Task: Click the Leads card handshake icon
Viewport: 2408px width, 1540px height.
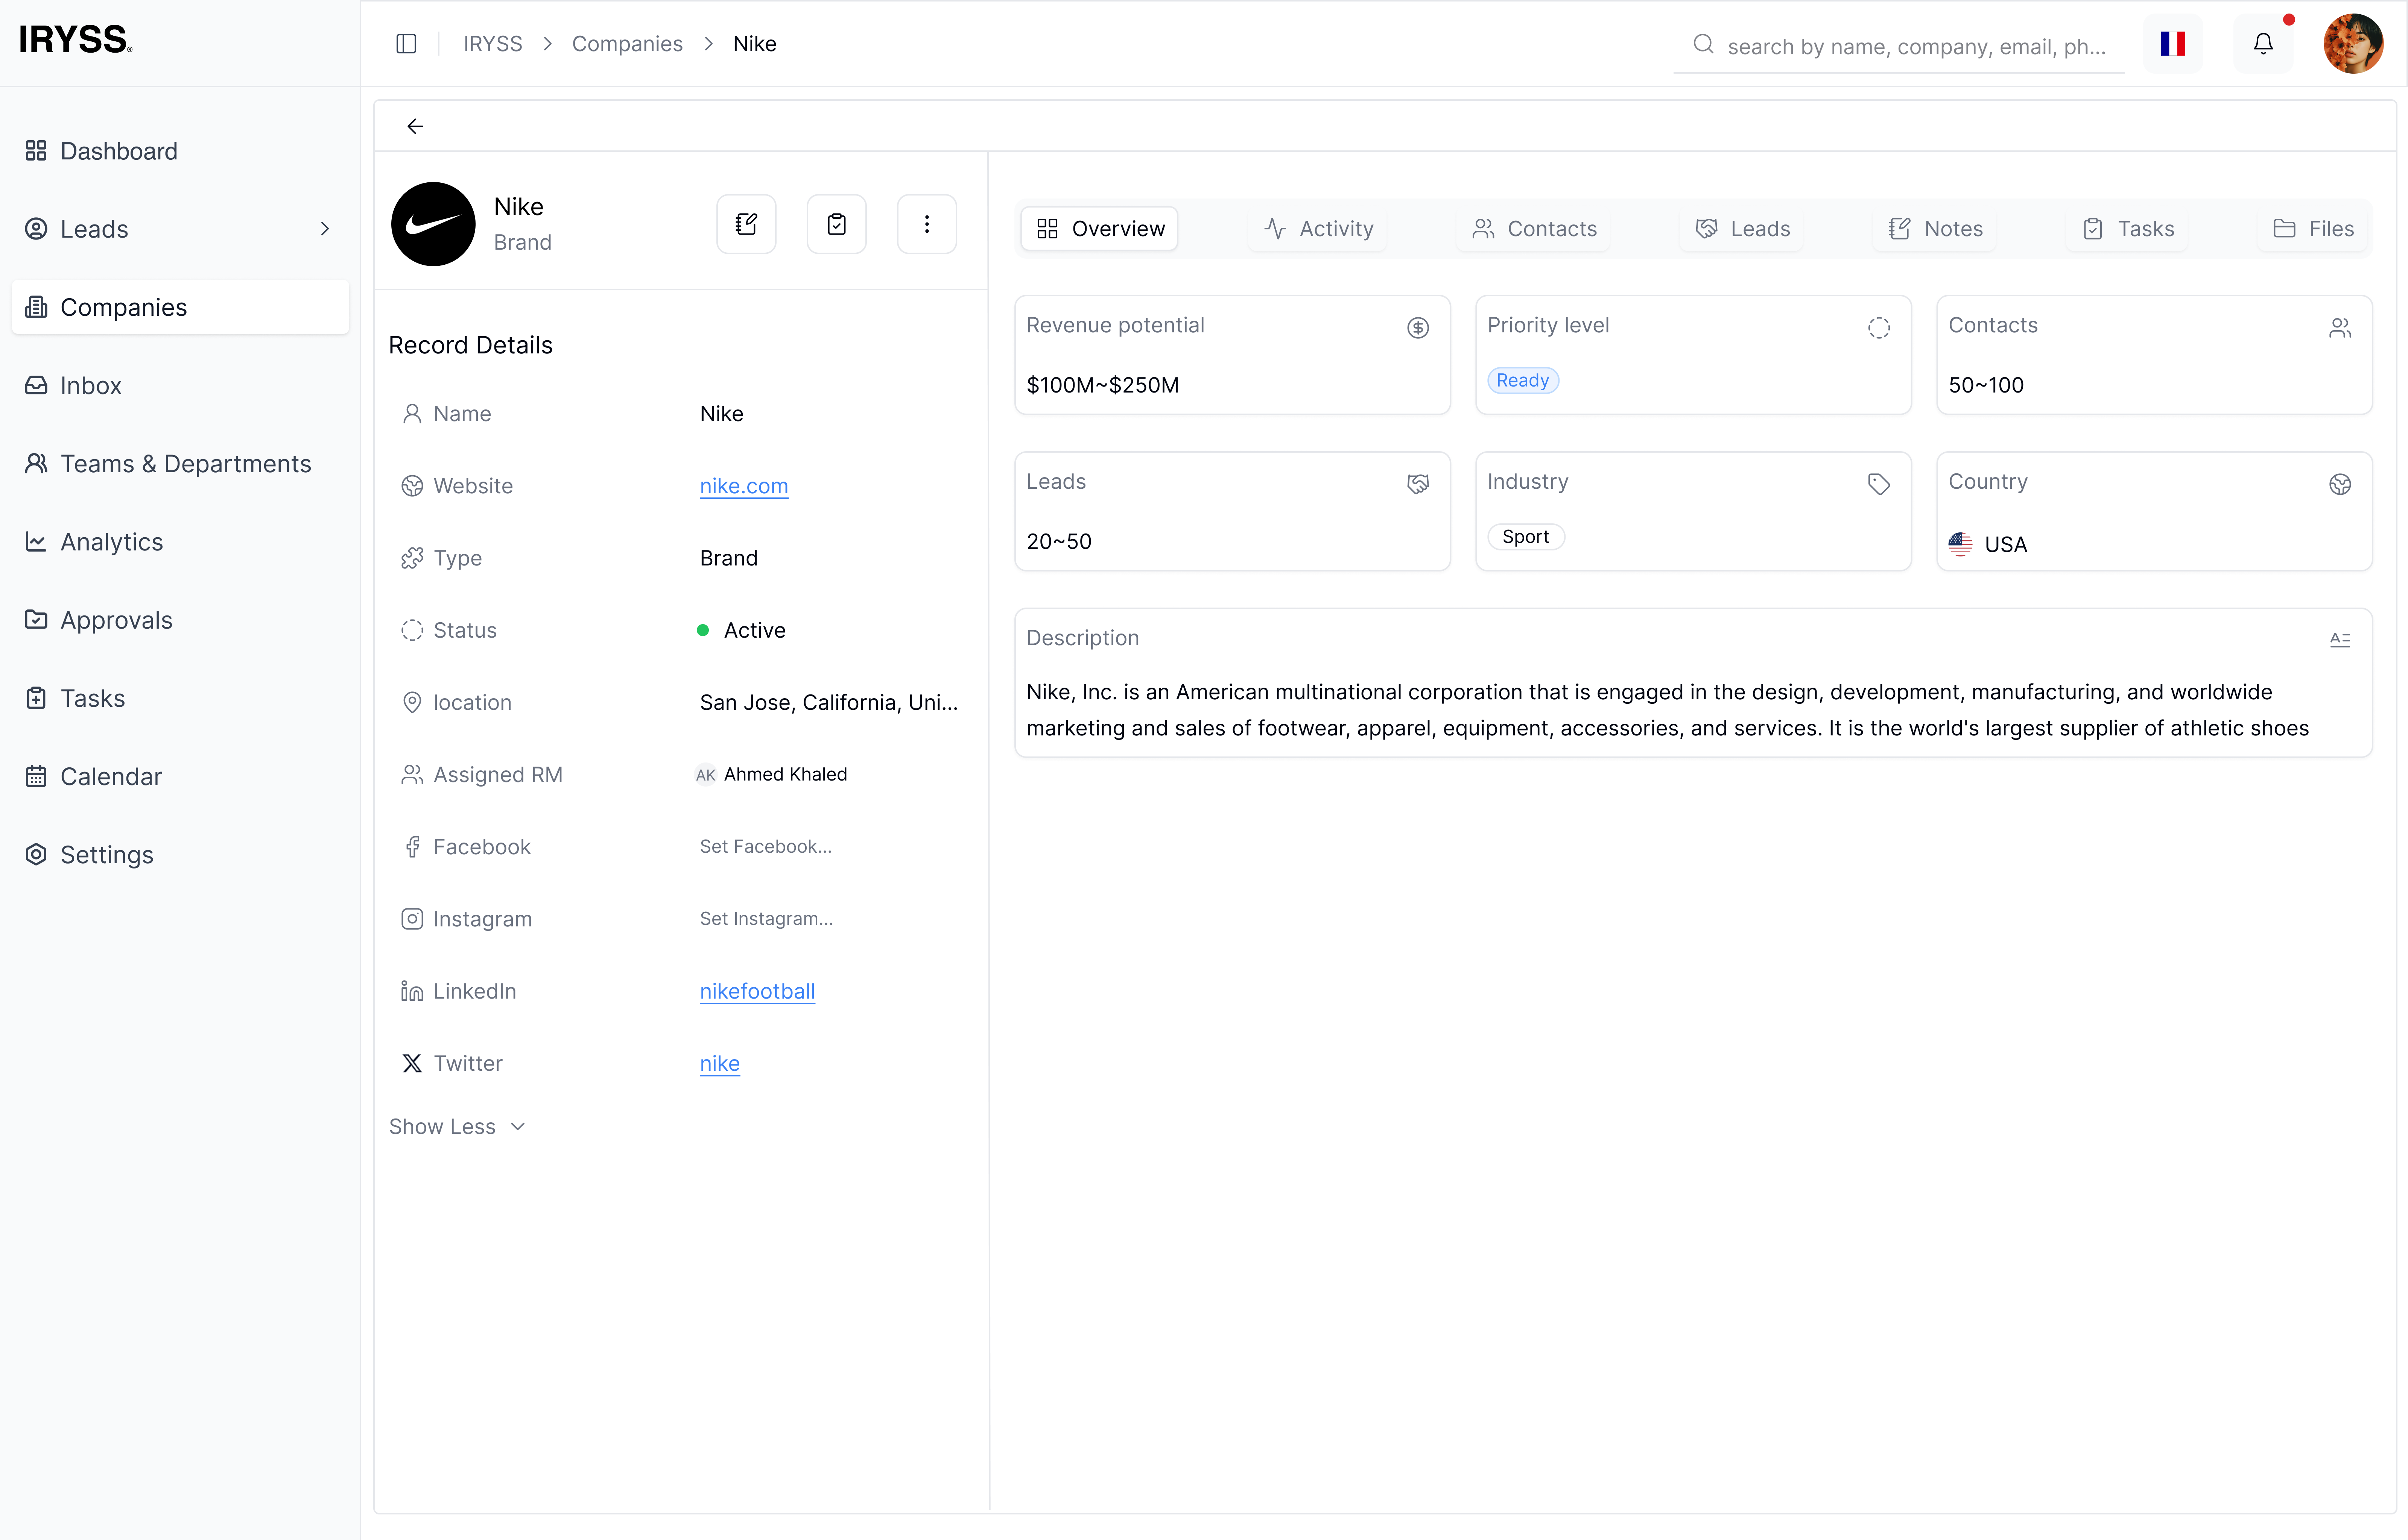Action: coord(1418,484)
